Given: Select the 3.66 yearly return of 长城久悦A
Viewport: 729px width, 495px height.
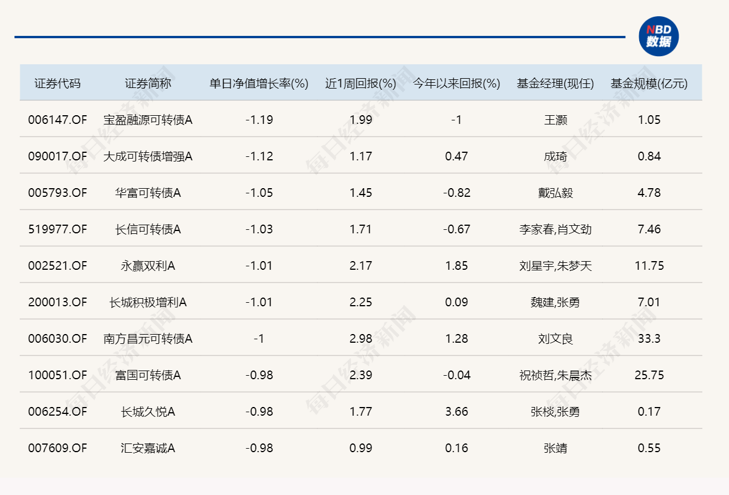Looking at the screenshot, I should tap(455, 412).
